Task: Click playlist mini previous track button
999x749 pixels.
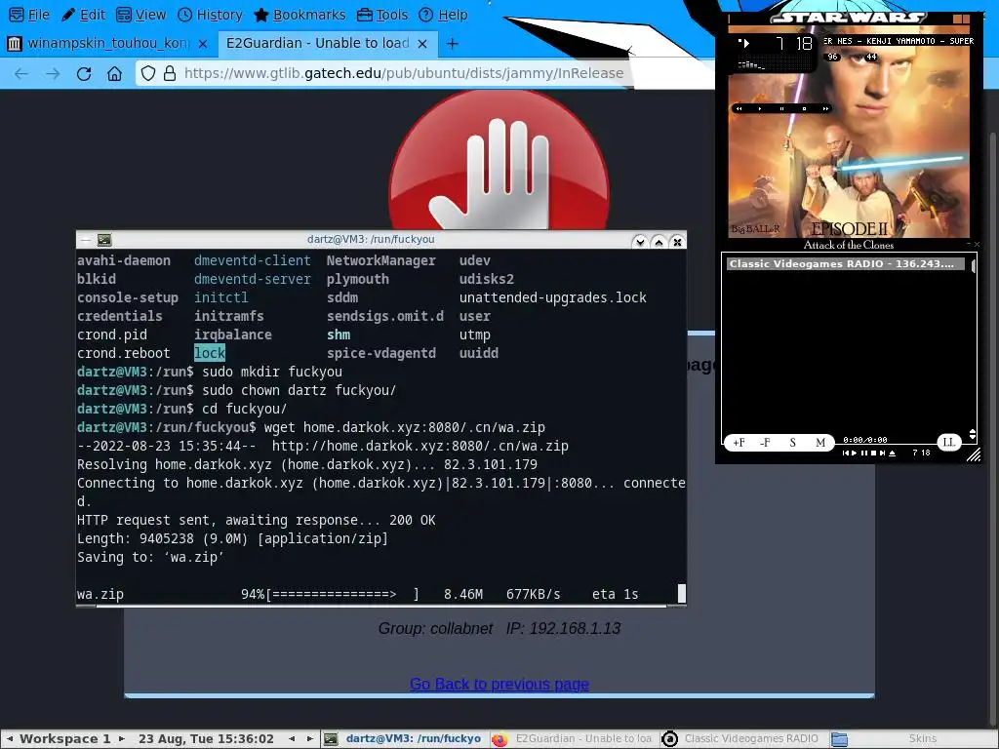Action: 846,453
